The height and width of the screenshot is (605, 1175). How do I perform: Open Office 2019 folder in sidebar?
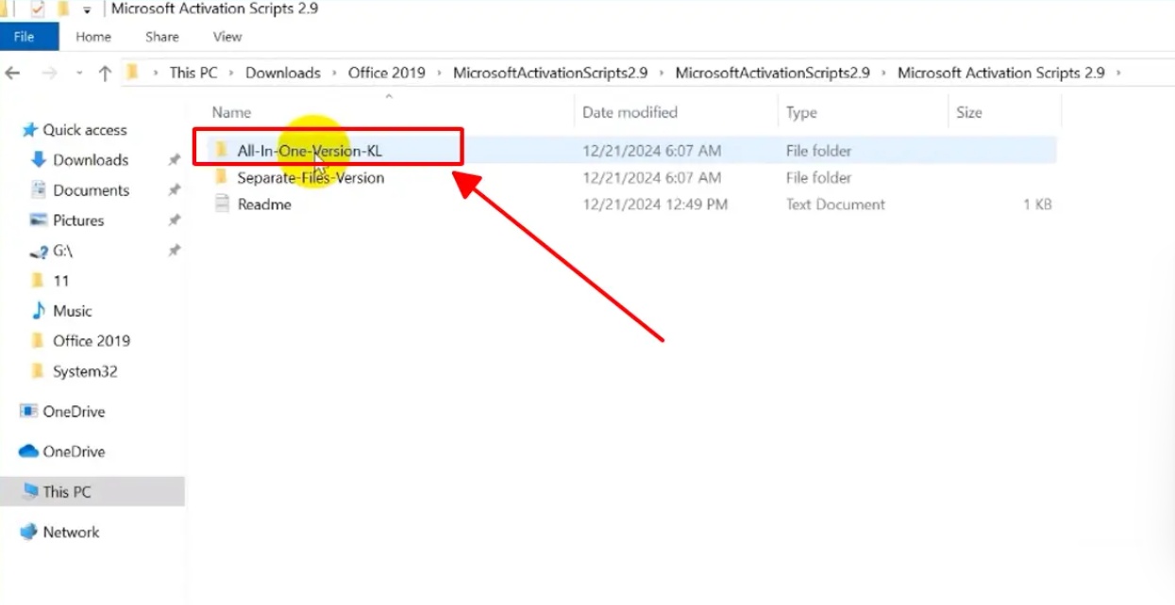[x=92, y=341]
